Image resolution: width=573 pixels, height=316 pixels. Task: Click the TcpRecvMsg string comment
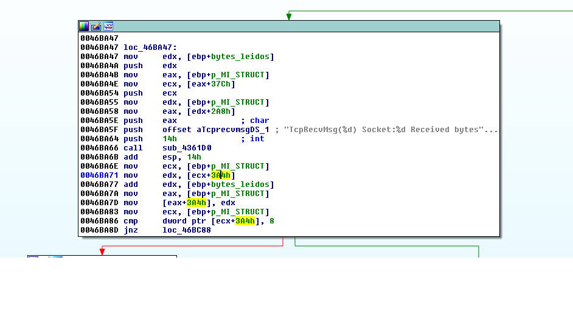391,130
